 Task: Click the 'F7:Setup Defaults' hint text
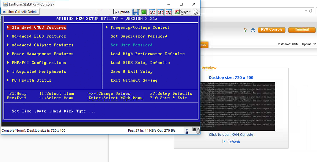[171, 94]
